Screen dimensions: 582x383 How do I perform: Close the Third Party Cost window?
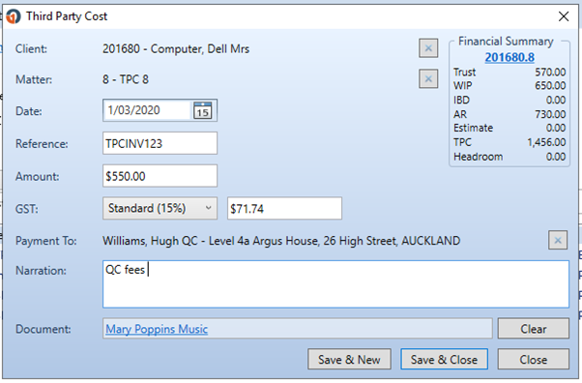coord(564,16)
